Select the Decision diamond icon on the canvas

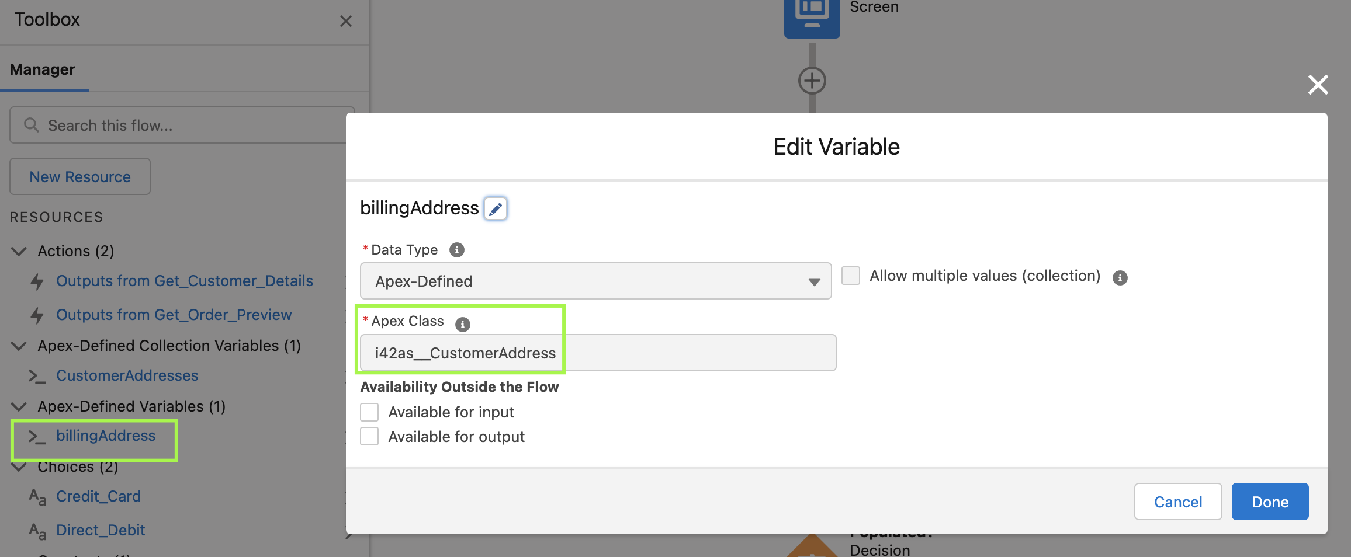pos(812,546)
